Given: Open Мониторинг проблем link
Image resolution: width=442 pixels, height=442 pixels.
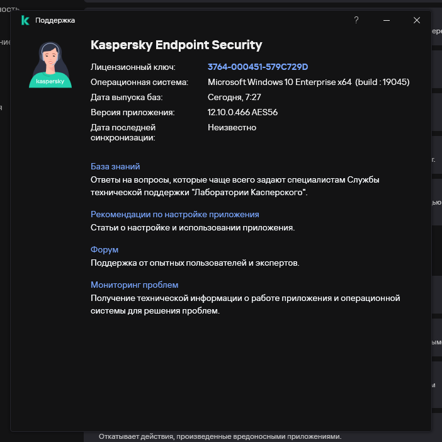Looking at the screenshot, I should 135,285.
